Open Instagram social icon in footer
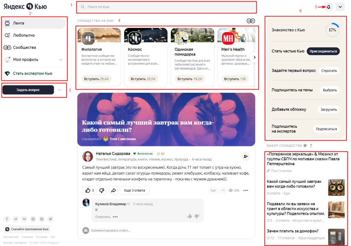Viewport: 351px width, 246px height. tap(41, 219)
